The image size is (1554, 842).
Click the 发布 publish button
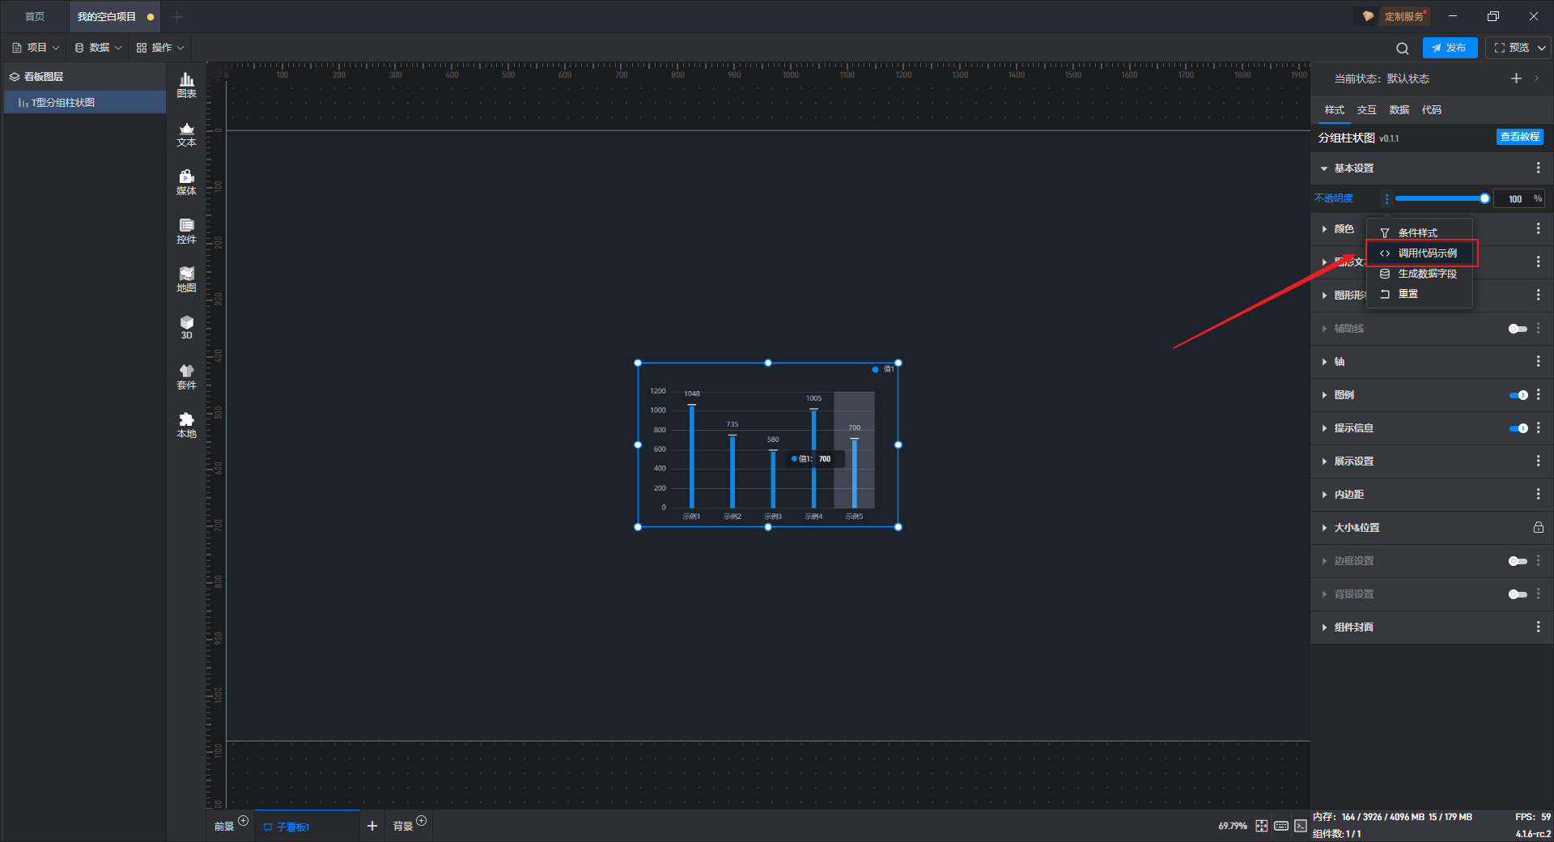(1450, 48)
